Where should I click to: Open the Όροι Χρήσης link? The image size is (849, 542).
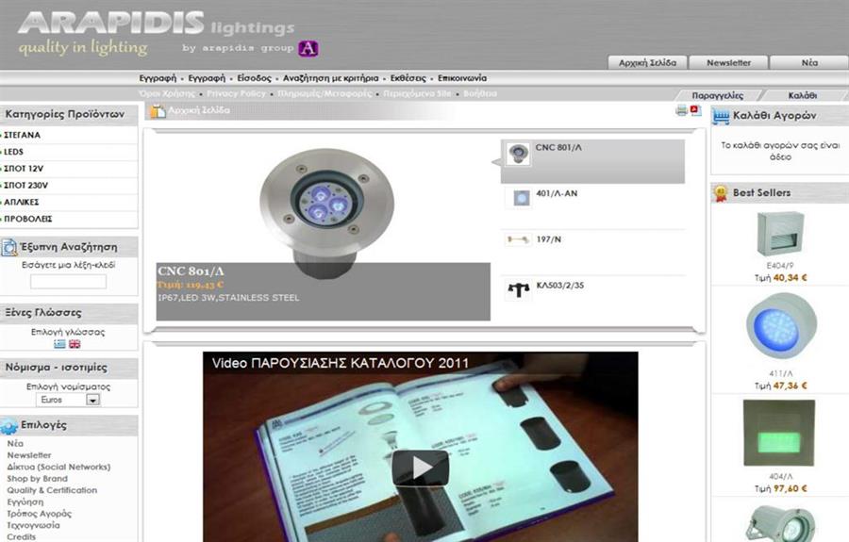(x=167, y=93)
